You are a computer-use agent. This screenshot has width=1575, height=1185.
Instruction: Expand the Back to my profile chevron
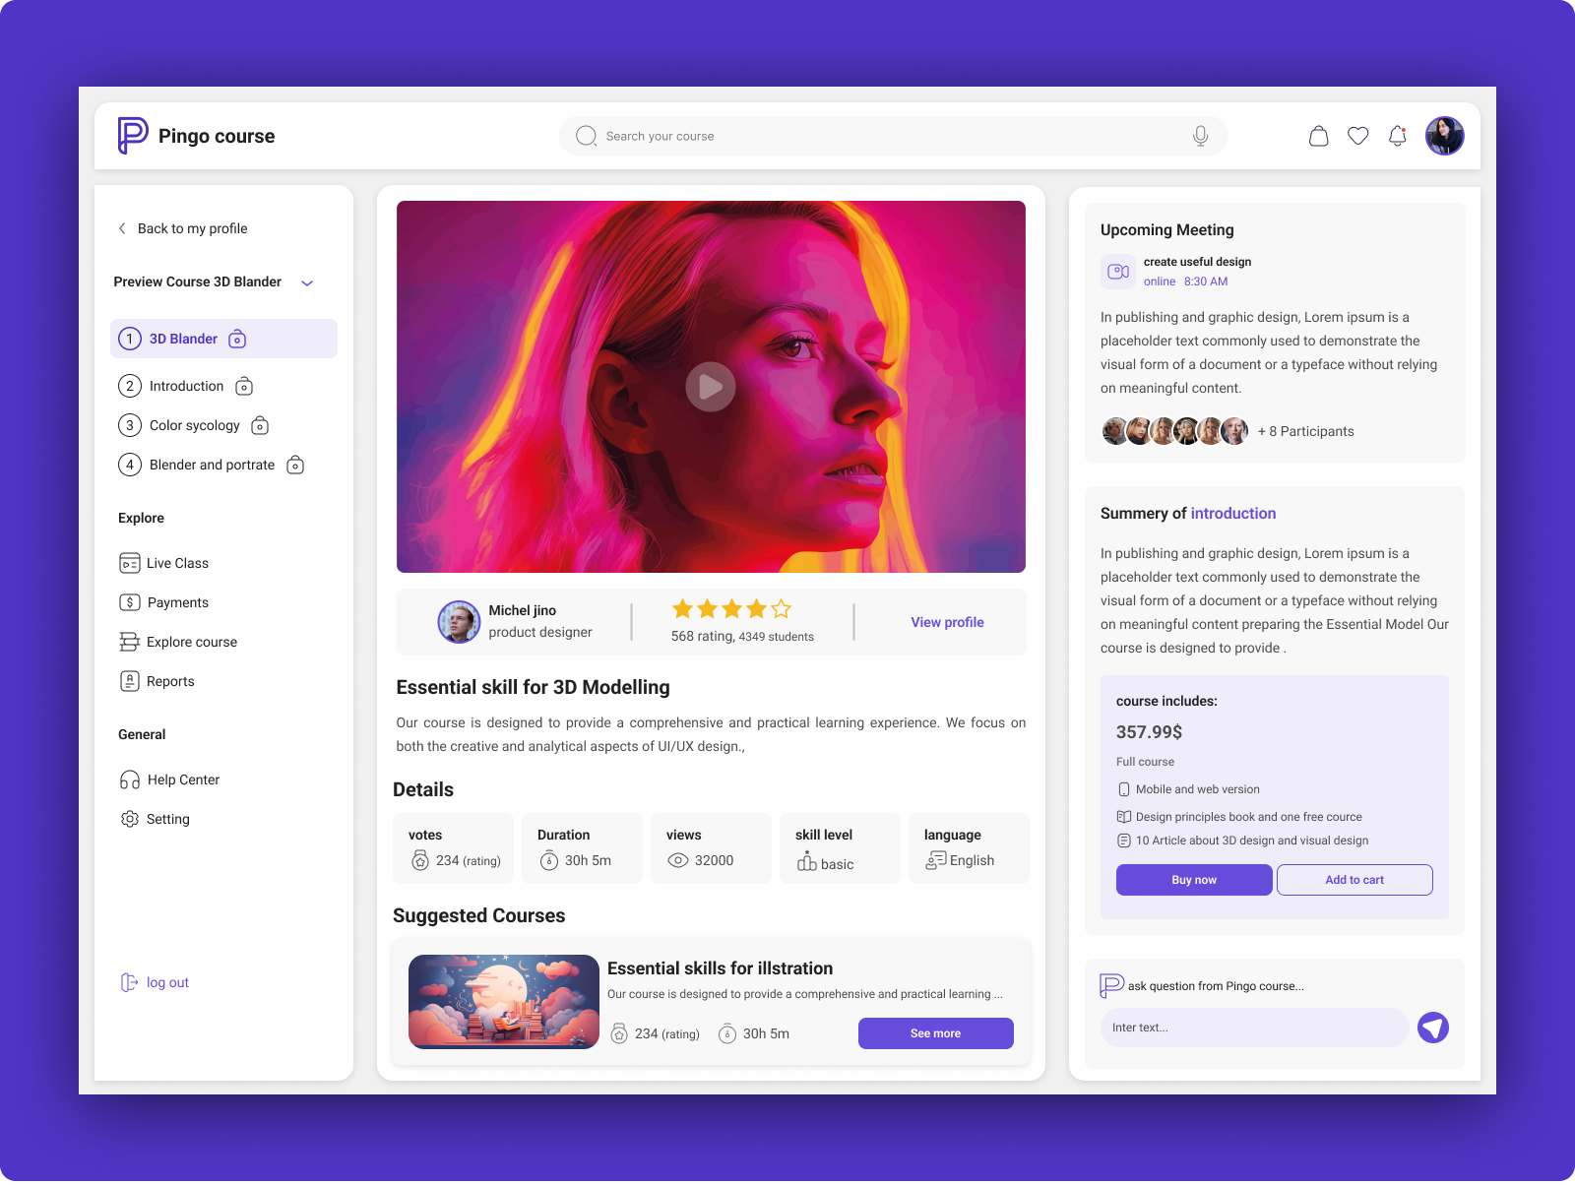pyautogui.click(x=122, y=228)
